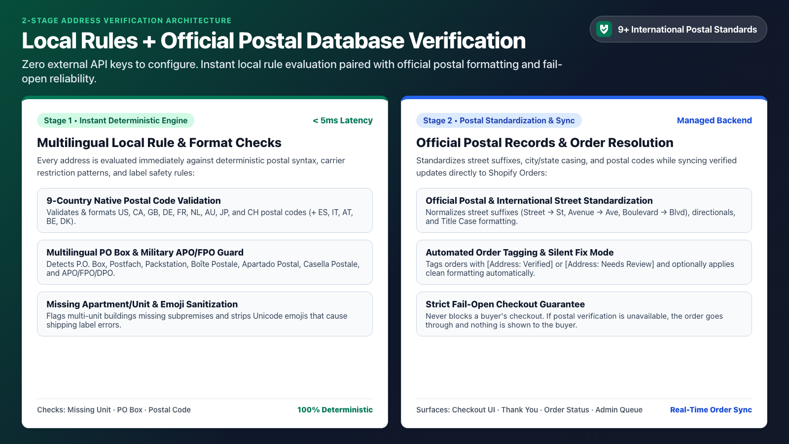Viewport: 789px width, 444px height.
Task: Select the Stage 2 Postal Standardization & Sync pill
Action: click(499, 120)
